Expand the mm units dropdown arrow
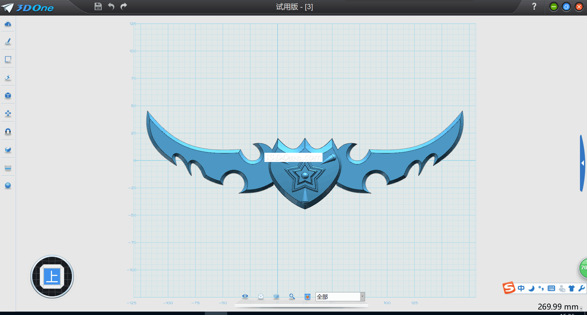 tap(581, 309)
